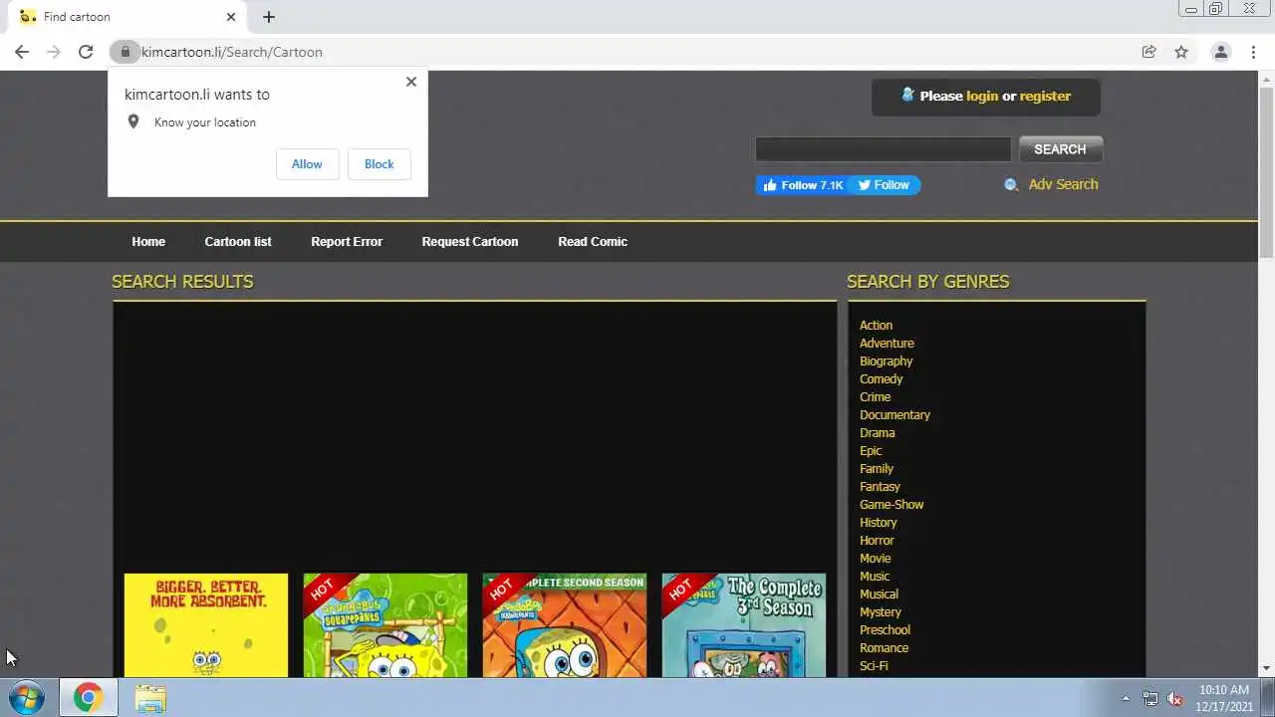Click the site search text box
The width and height of the screenshot is (1275, 717).
click(x=884, y=149)
